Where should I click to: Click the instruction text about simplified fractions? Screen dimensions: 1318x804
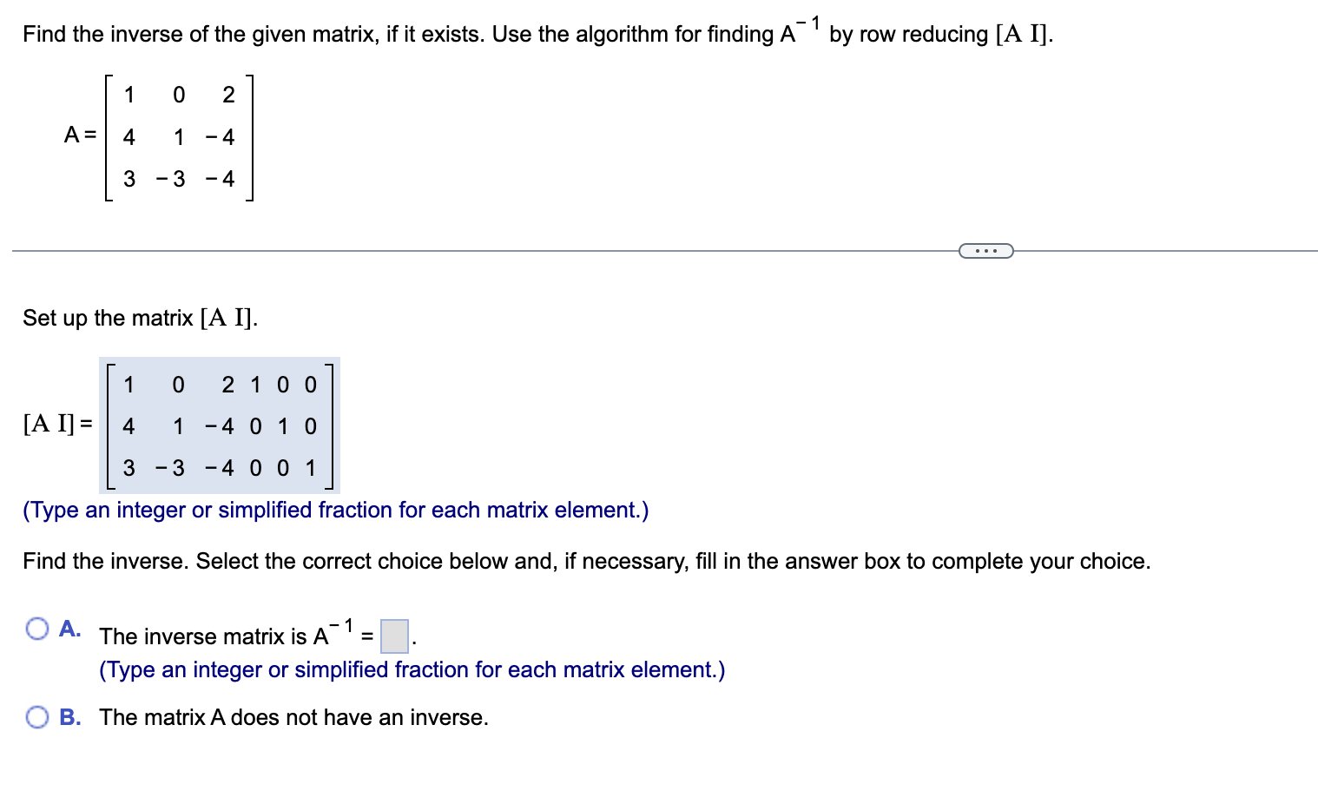tap(336, 510)
